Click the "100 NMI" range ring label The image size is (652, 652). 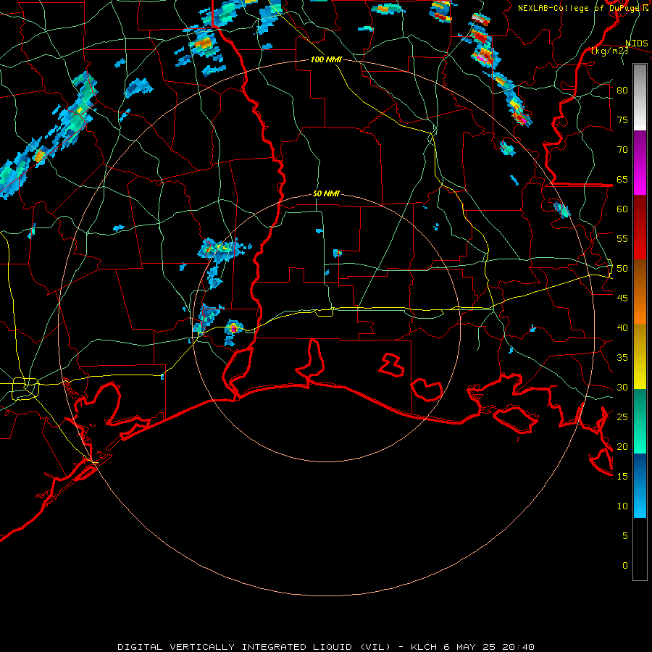tap(326, 60)
